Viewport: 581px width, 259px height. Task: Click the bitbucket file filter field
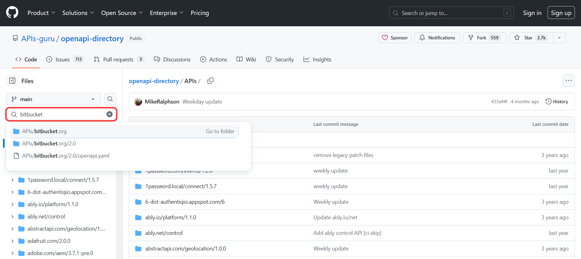coord(61,114)
